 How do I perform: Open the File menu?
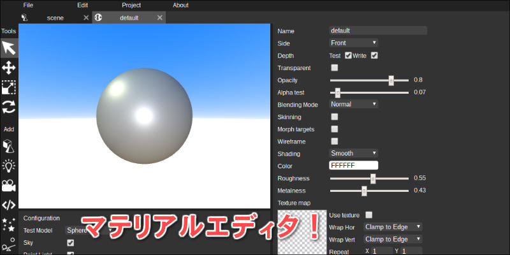[28, 5]
